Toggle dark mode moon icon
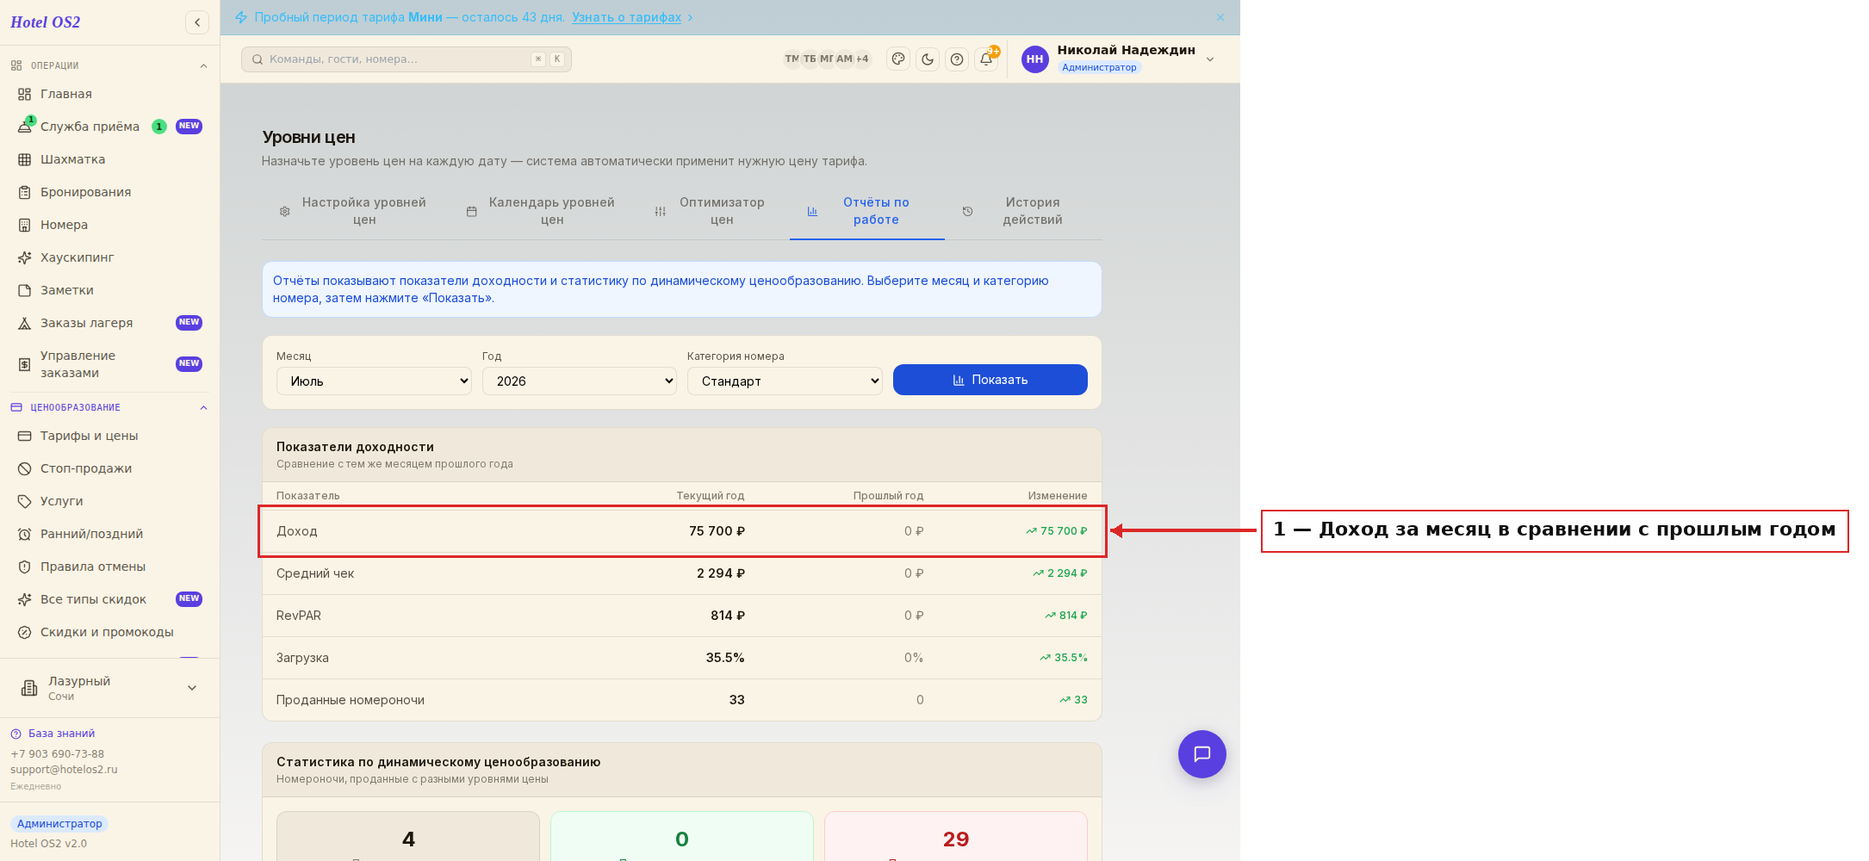1869x861 pixels. (x=928, y=59)
